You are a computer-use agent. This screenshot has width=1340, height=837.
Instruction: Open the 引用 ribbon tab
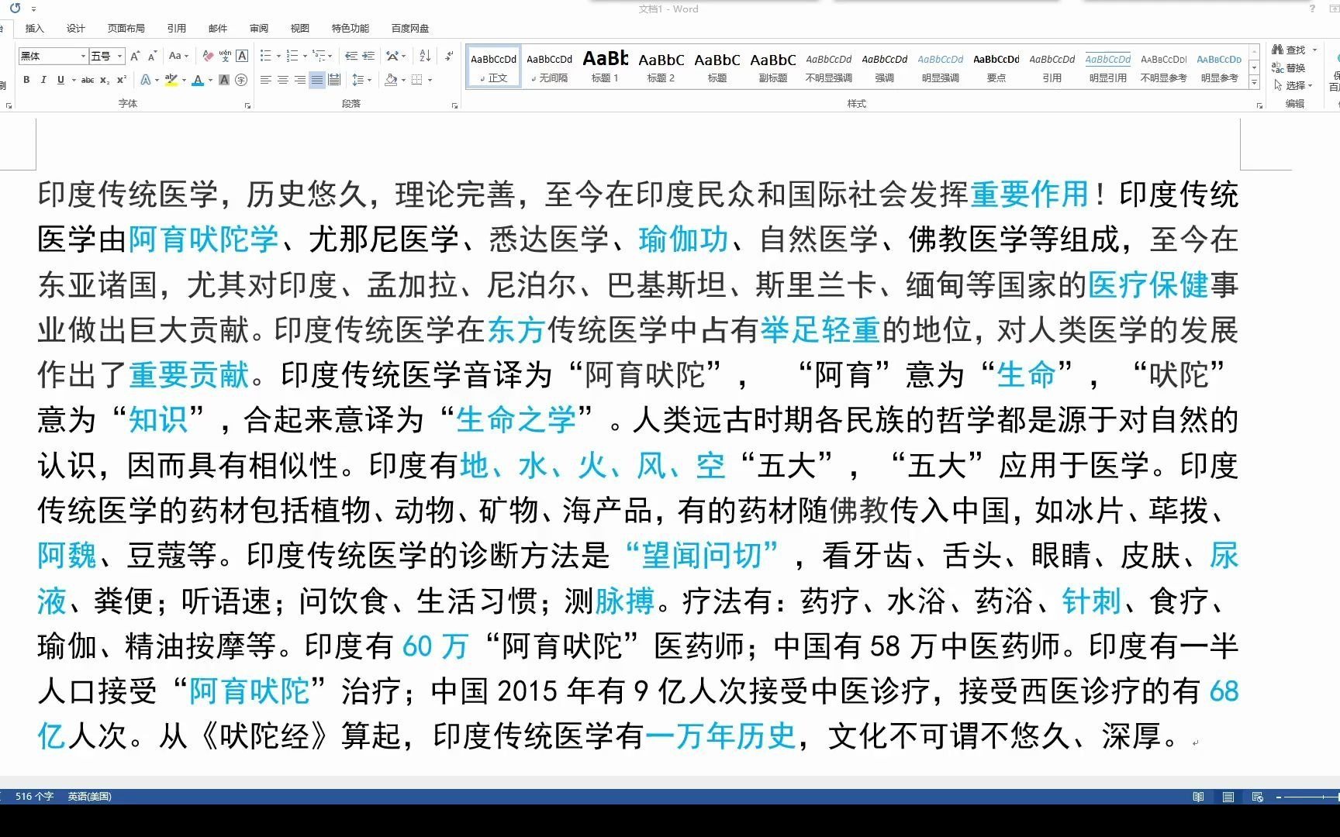pos(177,29)
